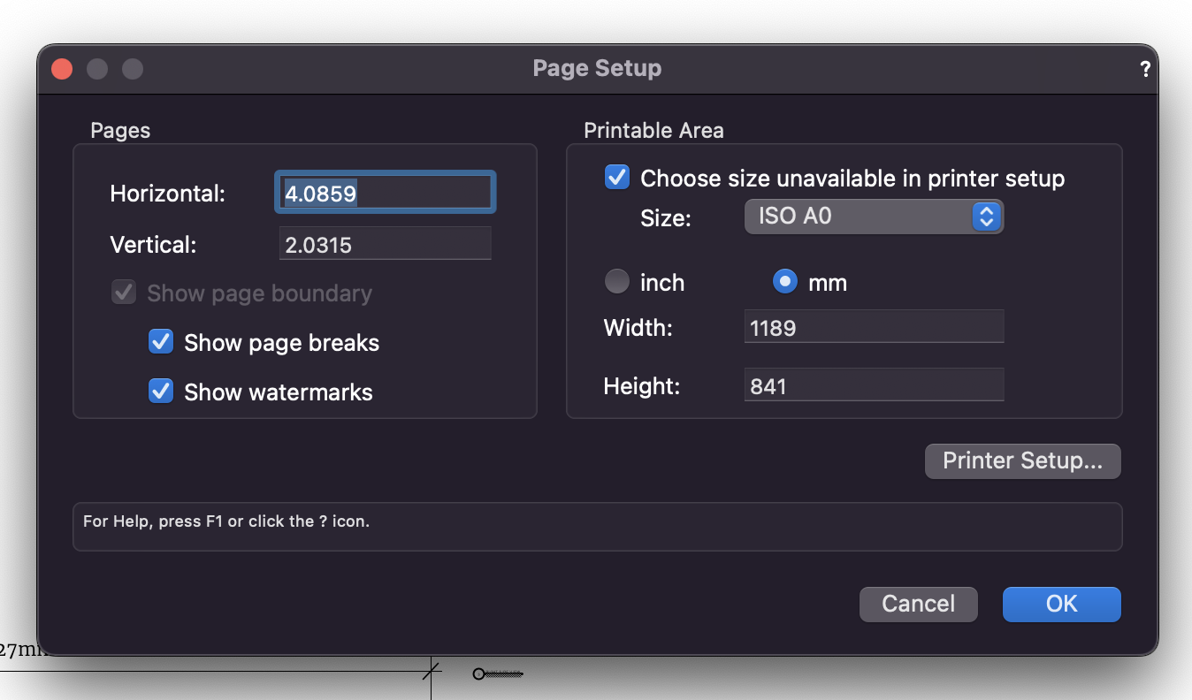Select the inch radio button
Image resolution: width=1192 pixels, height=700 pixels.
(617, 281)
